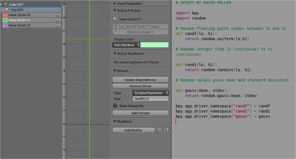This screenshot has width=296, height=159.
Task: Click the '# SCRIPT BY DAVID MILLER' comment line
Action: click(x=203, y=3)
